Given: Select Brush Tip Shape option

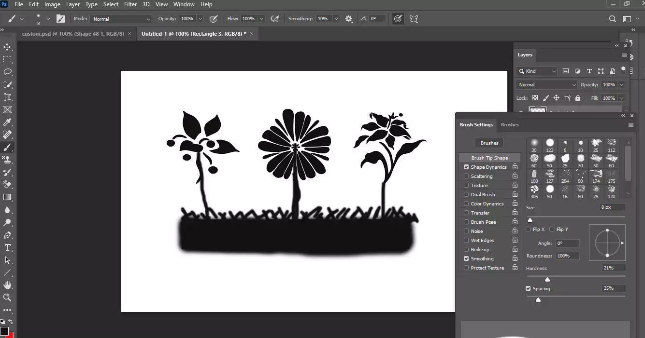Looking at the screenshot, I should click(x=489, y=158).
